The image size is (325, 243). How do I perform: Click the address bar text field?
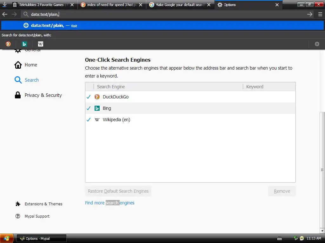[x=167, y=14]
